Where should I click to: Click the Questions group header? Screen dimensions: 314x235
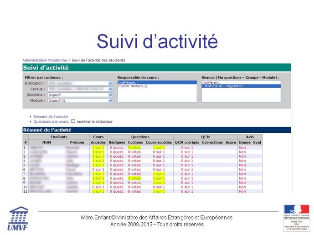click(140, 137)
